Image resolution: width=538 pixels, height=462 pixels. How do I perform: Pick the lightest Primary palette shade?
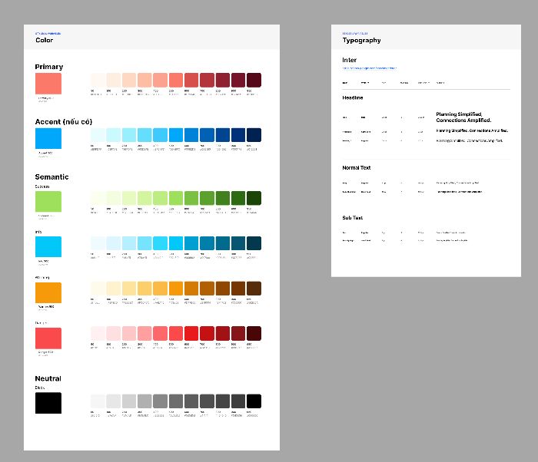pos(98,80)
